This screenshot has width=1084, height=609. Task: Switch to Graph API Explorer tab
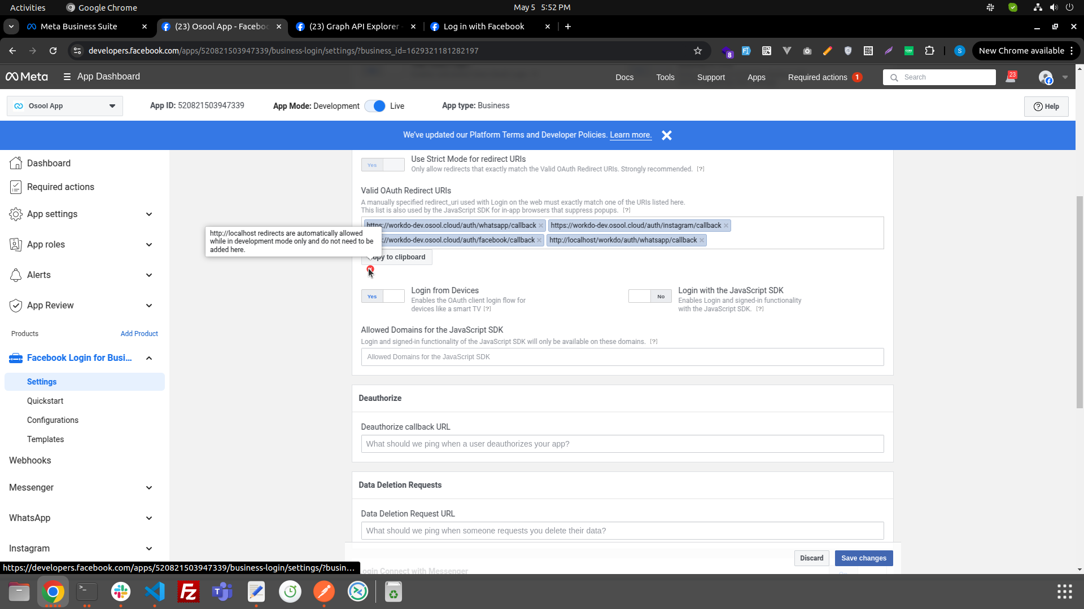click(x=353, y=27)
